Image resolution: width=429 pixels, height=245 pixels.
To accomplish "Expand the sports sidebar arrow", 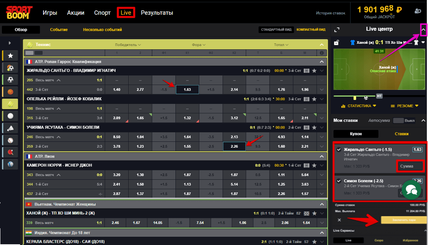I will [x=10, y=43].
